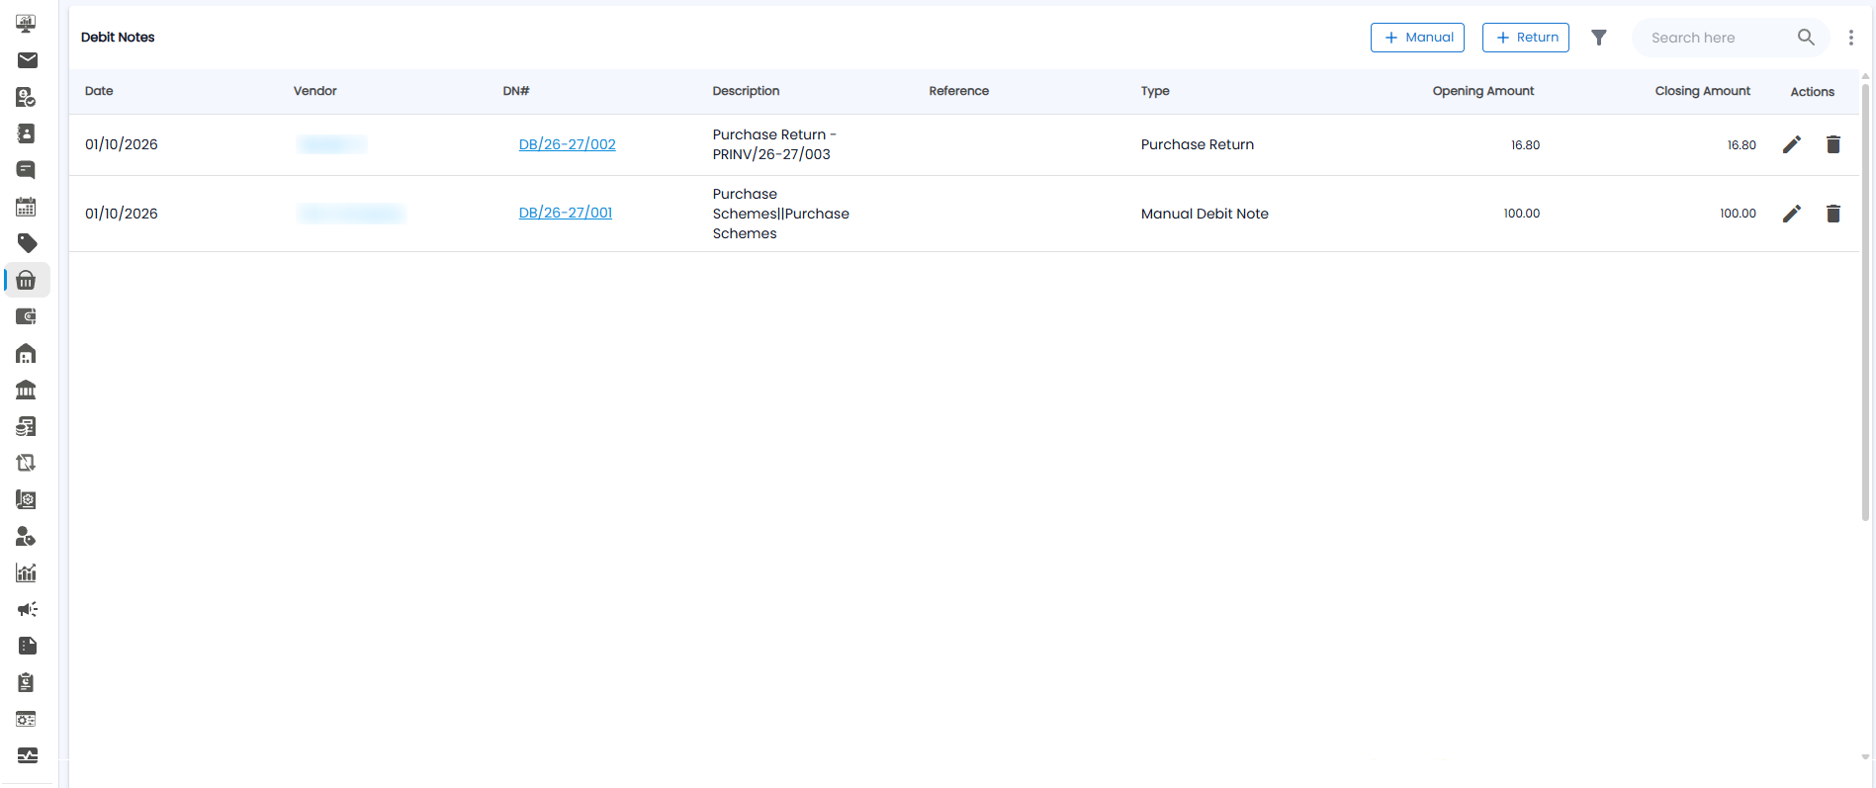Viewport: 1876px width, 788px height.
Task: Click the Closing Amount column header
Action: point(1703,91)
